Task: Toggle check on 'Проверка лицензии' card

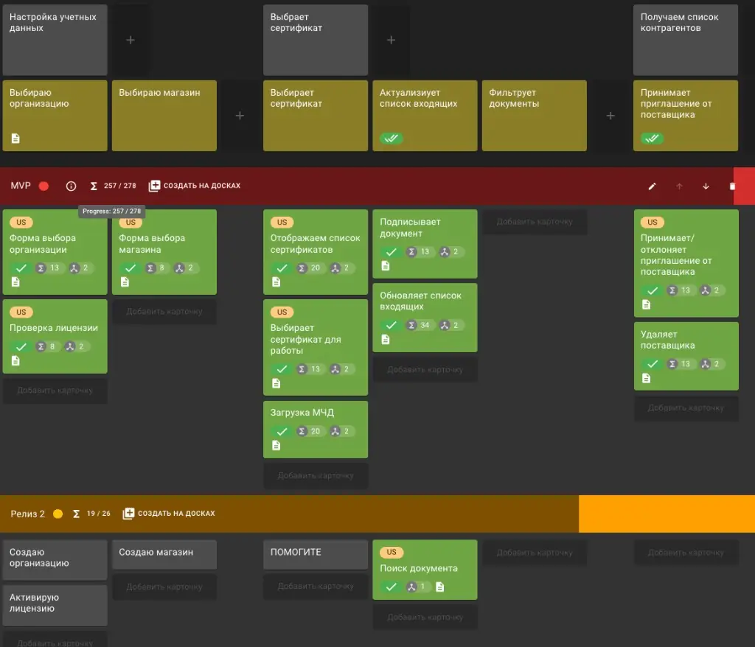Action: 21,346
